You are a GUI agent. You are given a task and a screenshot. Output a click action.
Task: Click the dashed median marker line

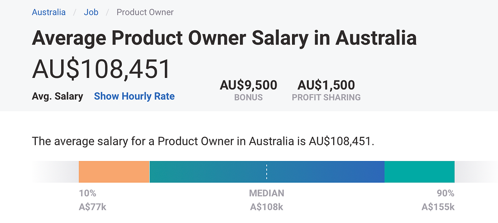click(x=267, y=171)
